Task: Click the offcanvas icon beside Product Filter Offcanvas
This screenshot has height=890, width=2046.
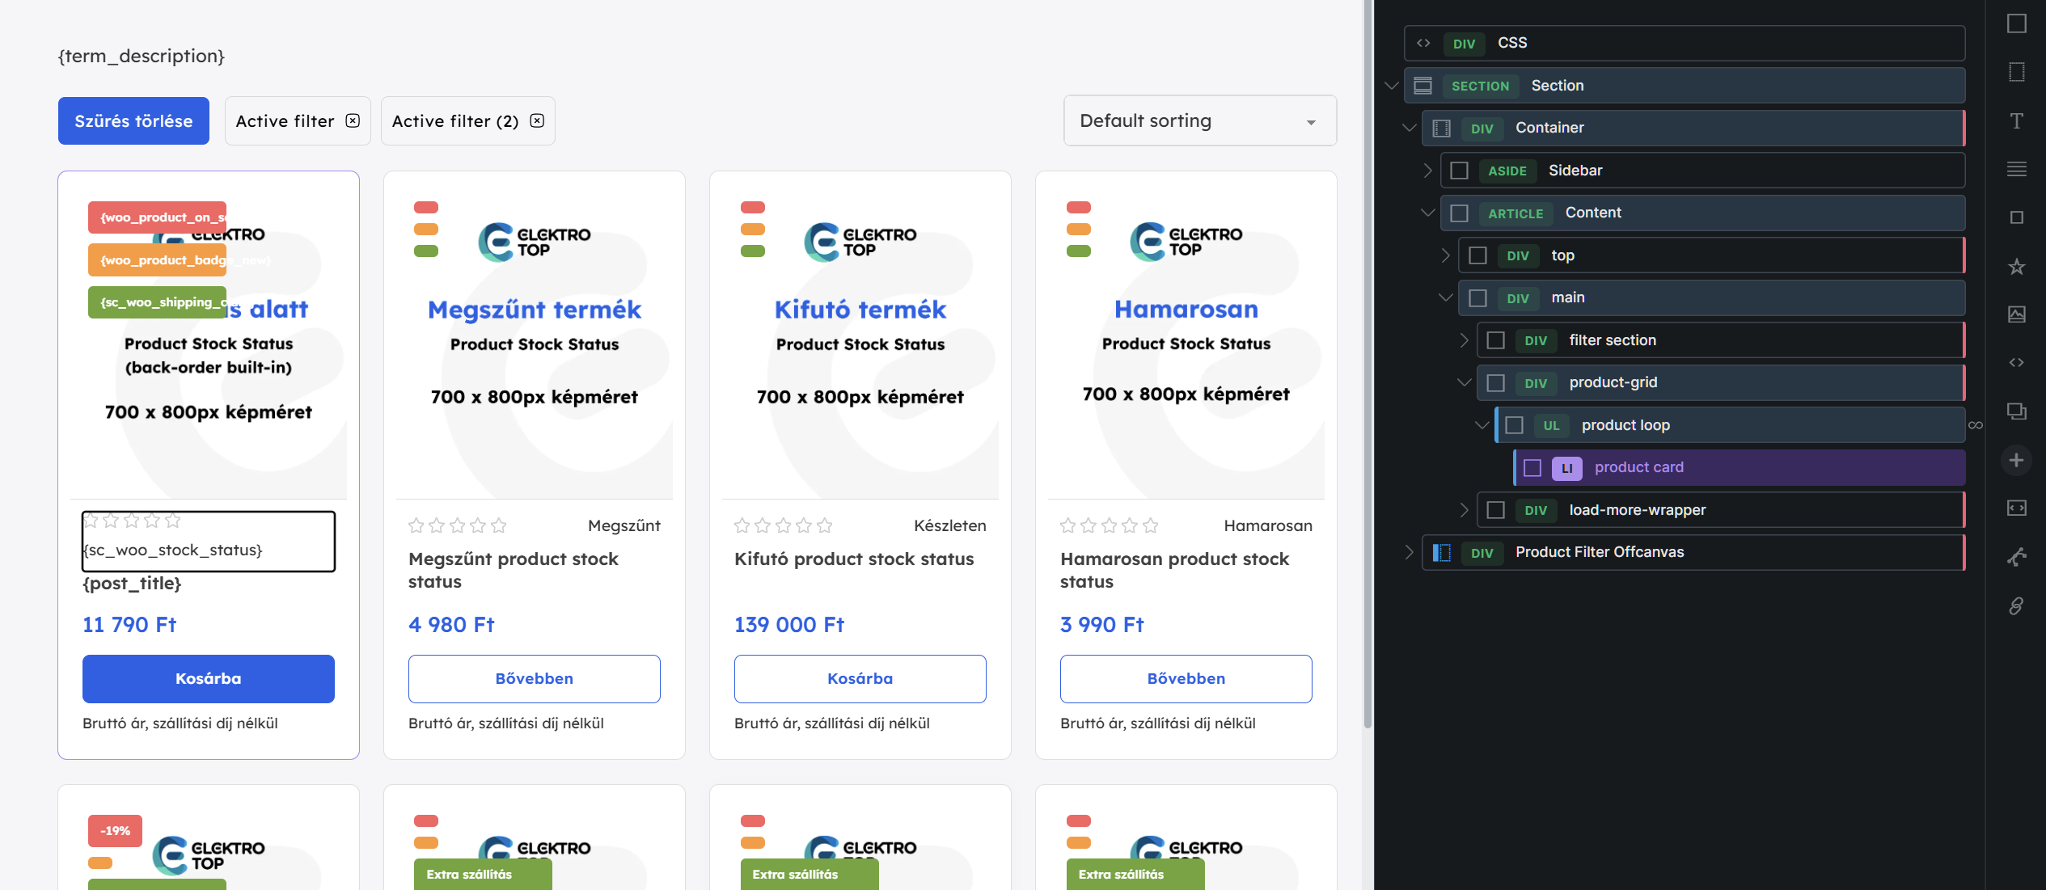Action: click(1441, 552)
